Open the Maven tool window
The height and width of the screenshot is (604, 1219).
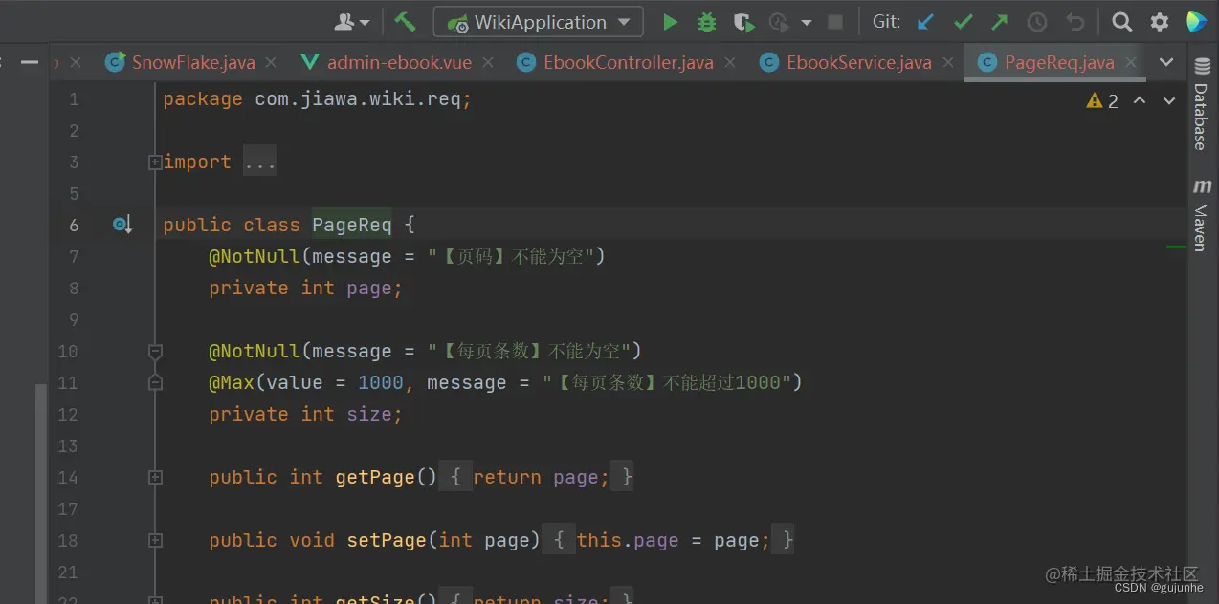coord(1201,215)
